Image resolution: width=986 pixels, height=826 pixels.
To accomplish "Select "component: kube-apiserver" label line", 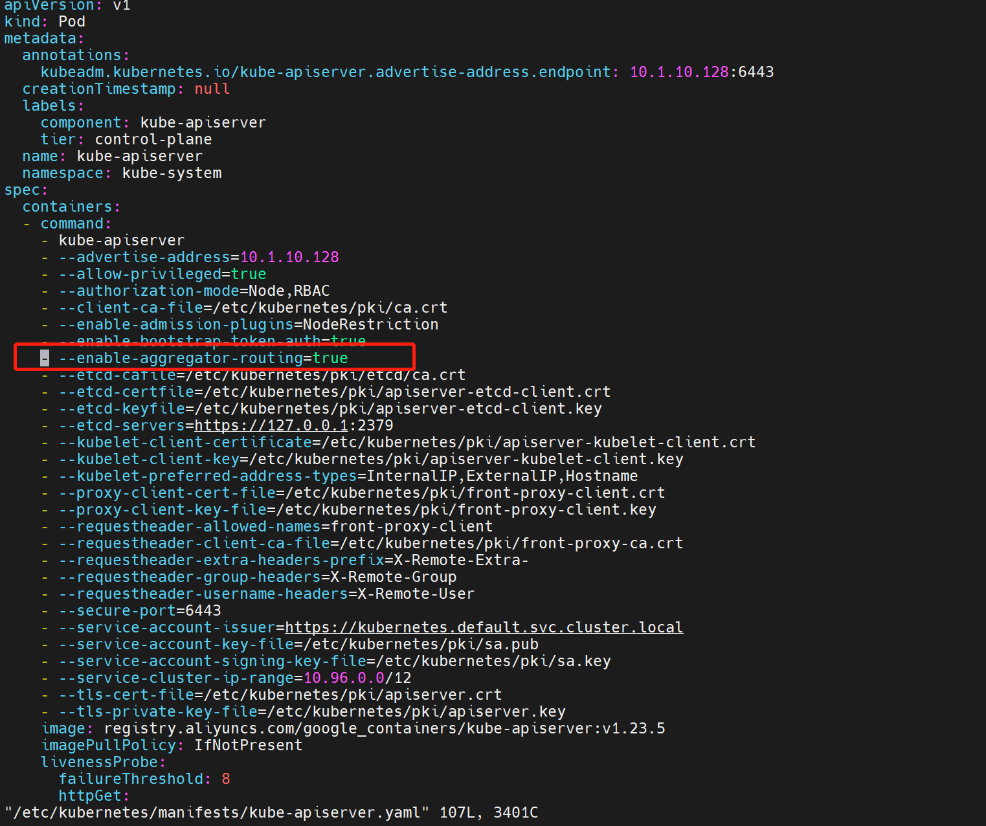I will click(x=153, y=122).
